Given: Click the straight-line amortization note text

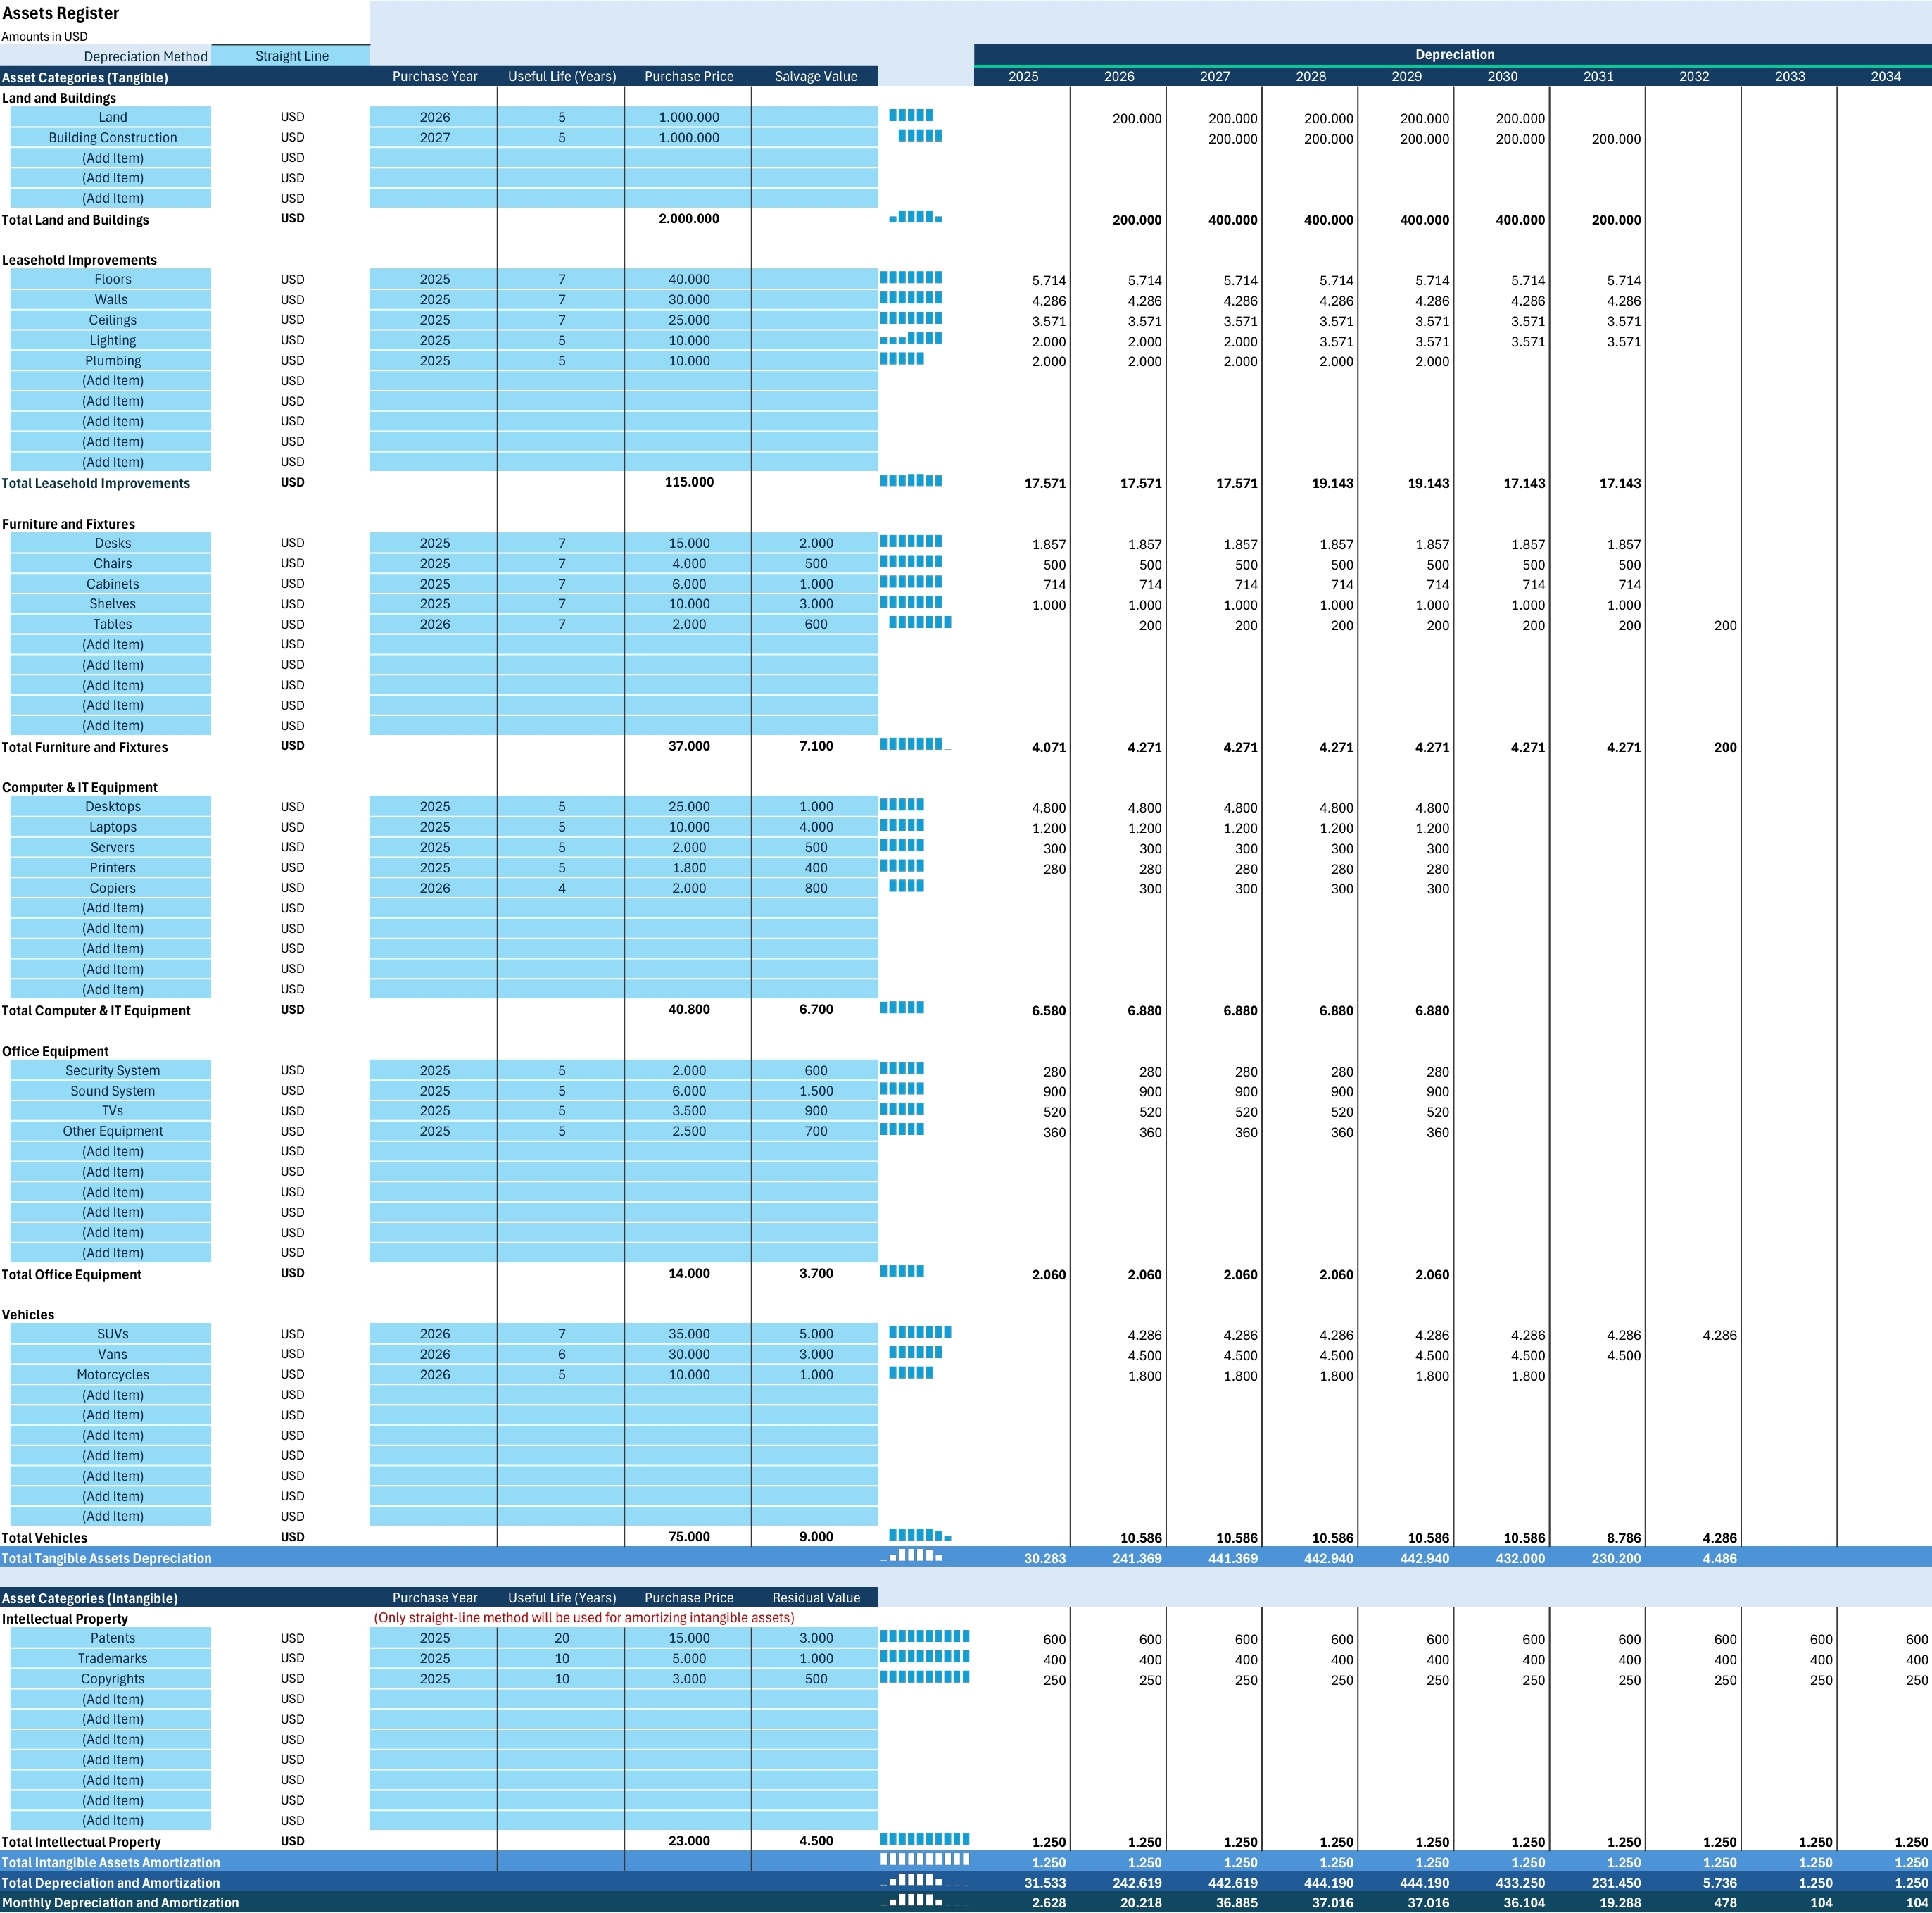Looking at the screenshot, I should pyautogui.click(x=584, y=1618).
